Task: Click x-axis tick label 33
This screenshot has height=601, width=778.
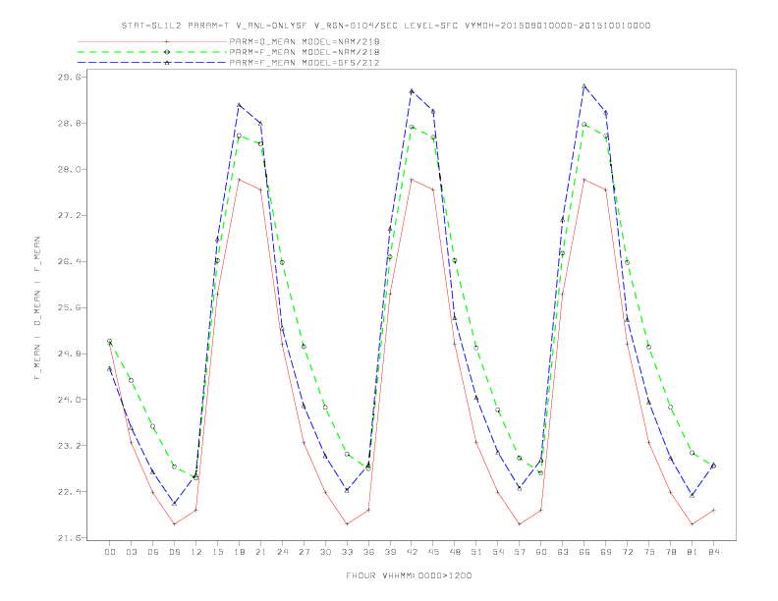Action: 347,552
